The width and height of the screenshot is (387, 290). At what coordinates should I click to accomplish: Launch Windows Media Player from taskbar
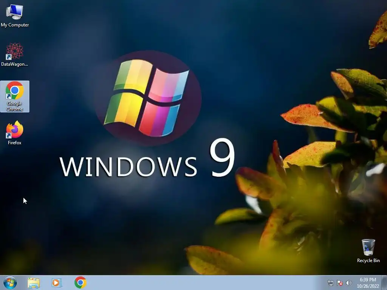[x=57, y=283]
